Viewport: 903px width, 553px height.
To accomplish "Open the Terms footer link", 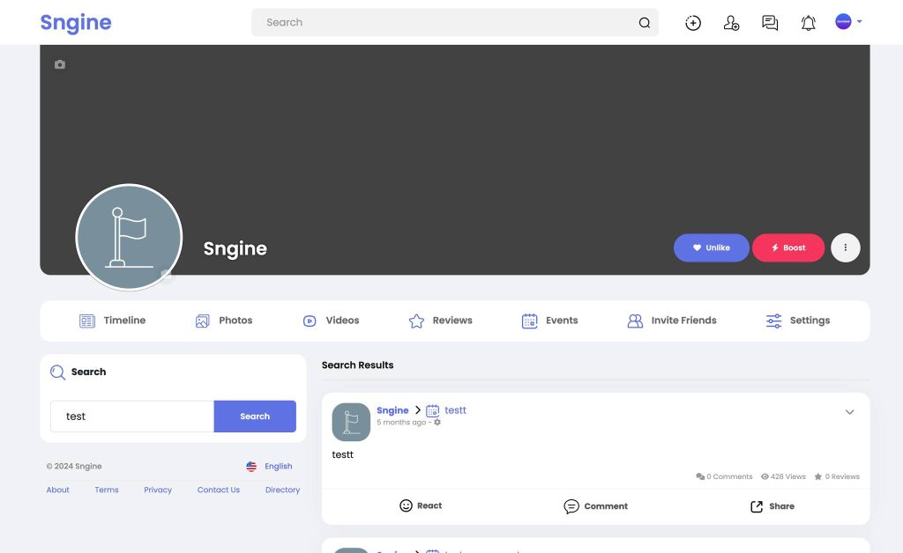I will [x=107, y=490].
